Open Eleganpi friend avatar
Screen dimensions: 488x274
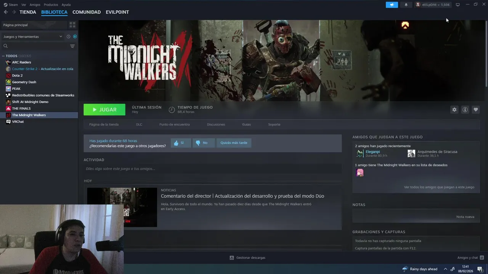coord(360,153)
